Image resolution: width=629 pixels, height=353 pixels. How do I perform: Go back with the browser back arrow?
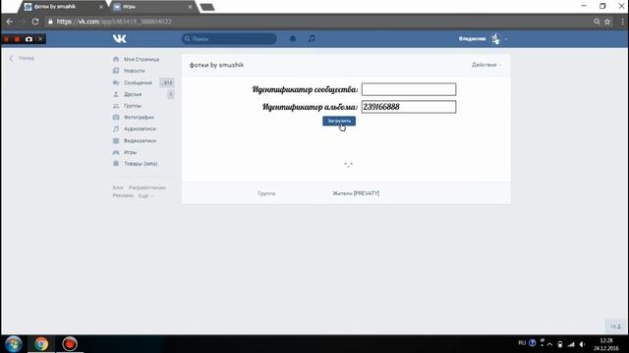[10, 22]
